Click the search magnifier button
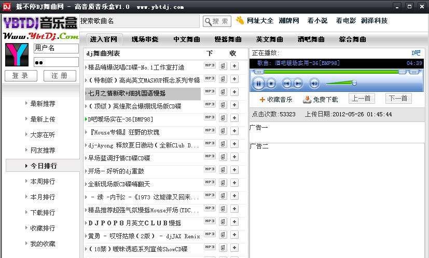Screen dimensions: 429x258 pyautogui.click(x=217, y=21)
